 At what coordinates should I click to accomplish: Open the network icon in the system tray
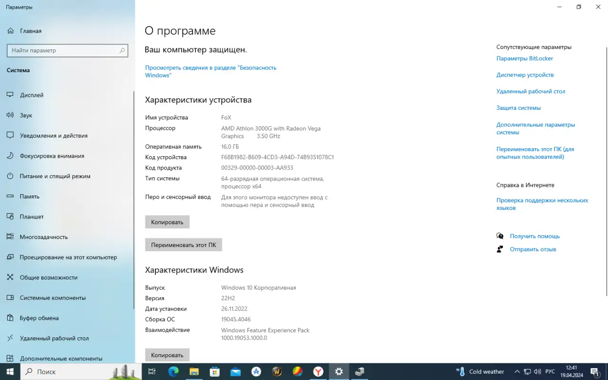click(x=527, y=372)
